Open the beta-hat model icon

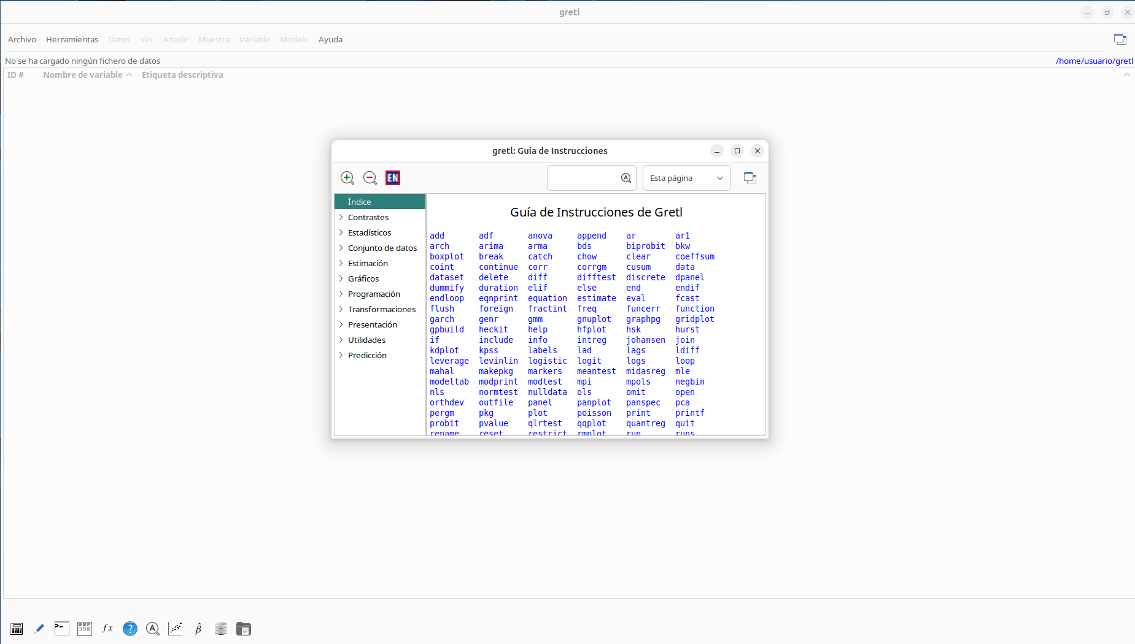coord(198,629)
